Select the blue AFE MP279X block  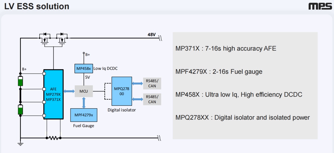[53, 94]
